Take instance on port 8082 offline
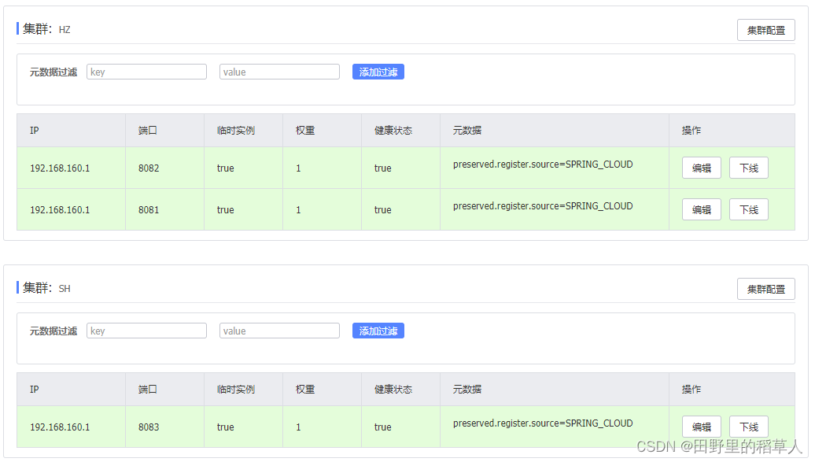 click(748, 168)
